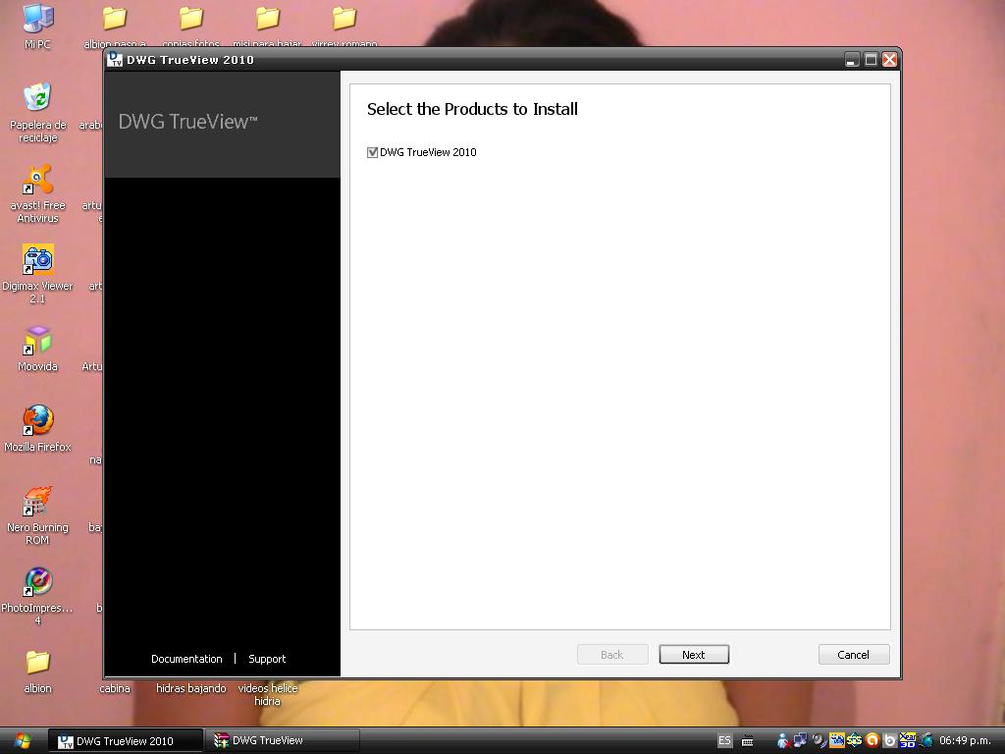Select the 'copias fotos' folder icon
Screen dimensions: 1005x754
(191, 18)
